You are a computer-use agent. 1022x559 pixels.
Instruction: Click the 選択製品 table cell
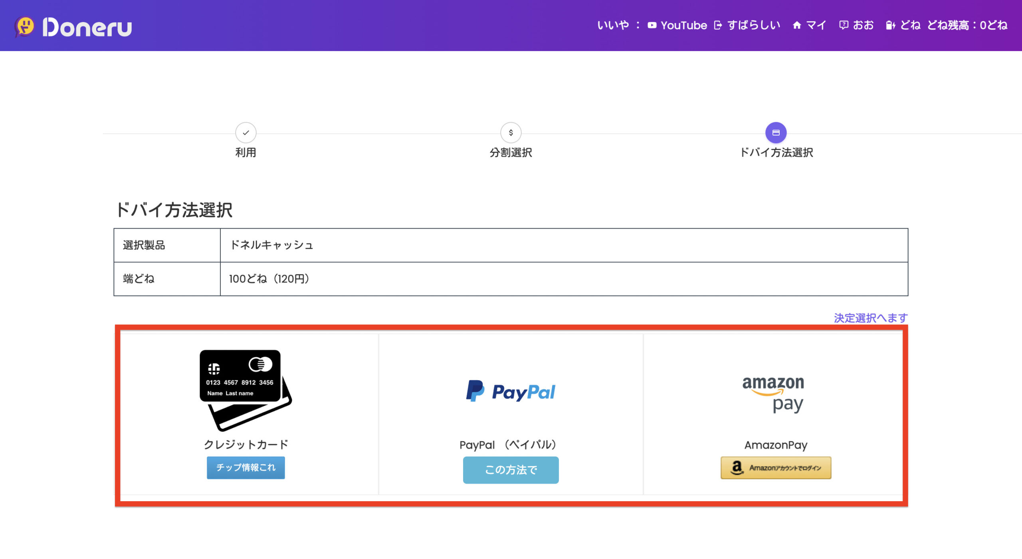pyautogui.click(x=167, y=245)
